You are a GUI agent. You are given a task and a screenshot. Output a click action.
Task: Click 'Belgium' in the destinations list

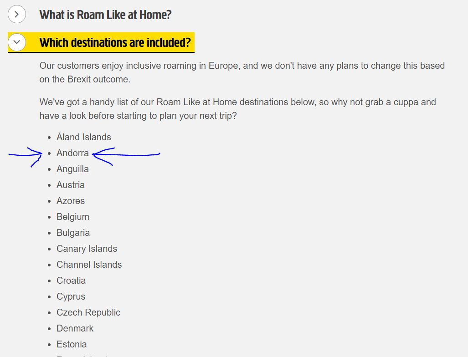tap(73, 217)
